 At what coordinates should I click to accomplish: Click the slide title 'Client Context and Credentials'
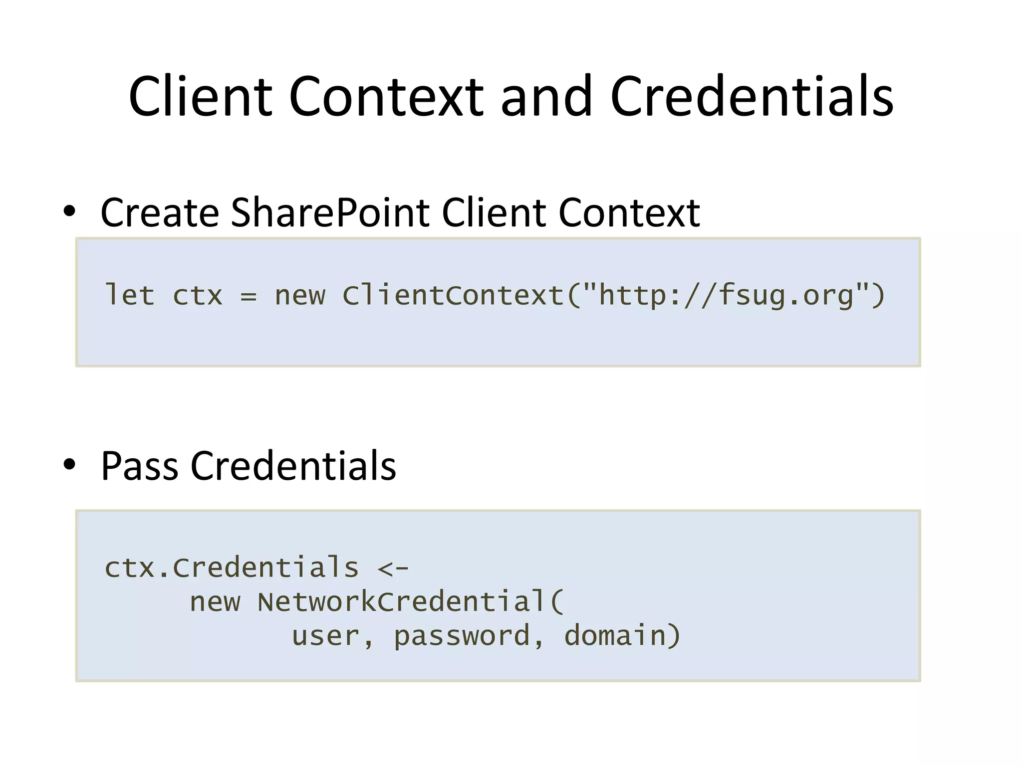pyautogui.click(x=511, y=96)
